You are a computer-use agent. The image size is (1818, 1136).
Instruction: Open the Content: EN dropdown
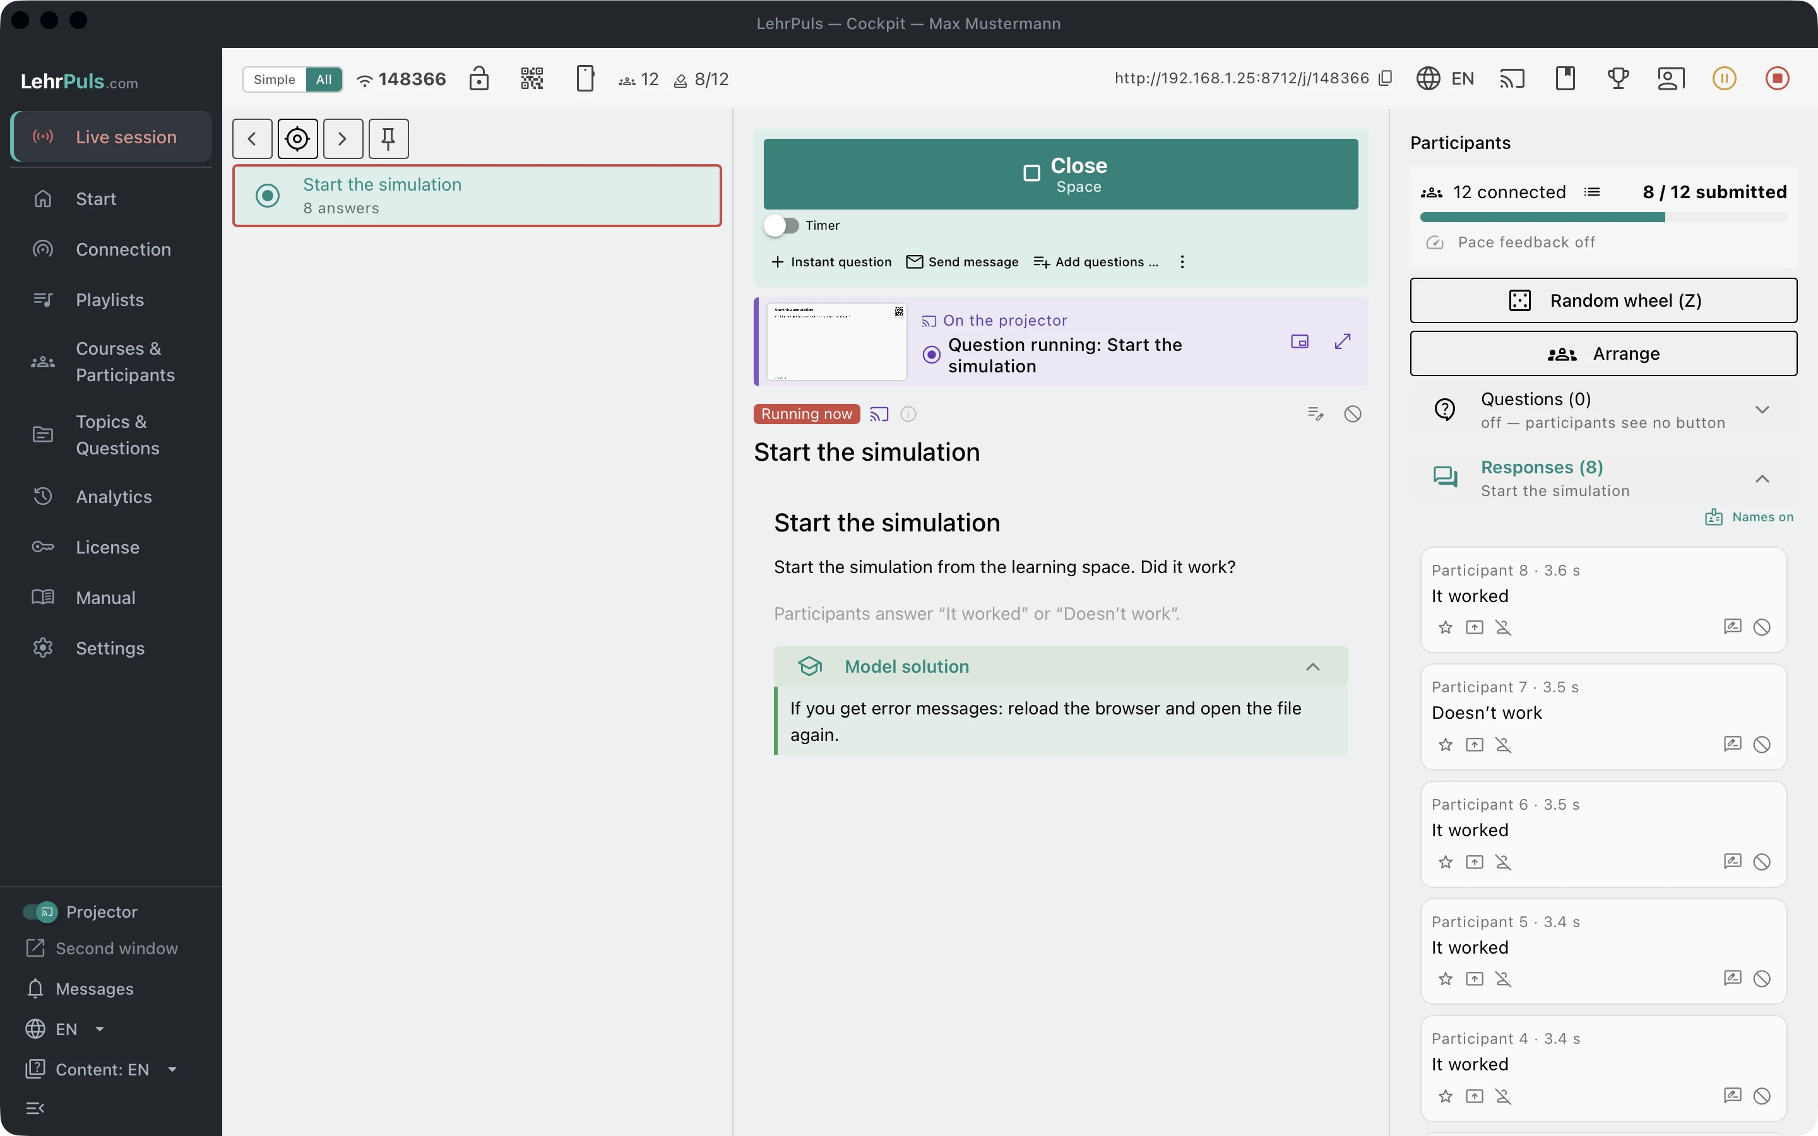click(102, 1069)
